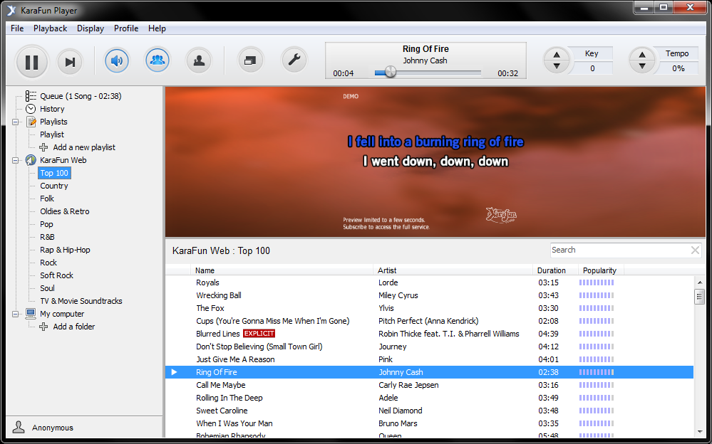This screenshot has height=444, width=712.
Task: Click the KaraFun Web globe icon
Action: [31, 160]
